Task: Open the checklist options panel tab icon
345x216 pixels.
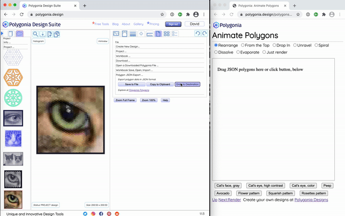Action: [x=175, y=33]
